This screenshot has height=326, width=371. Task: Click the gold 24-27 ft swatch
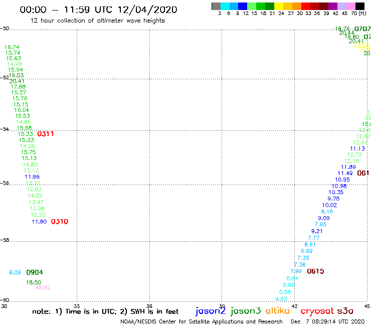tap(288, 6)
